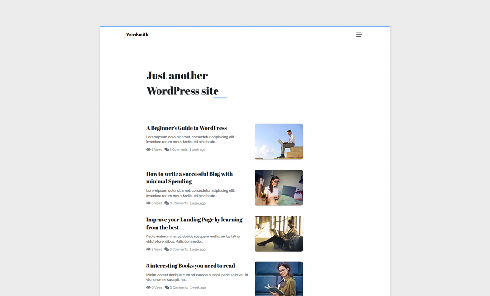Click the man sitting on floor thumbnail
Viewport: 490px width, 296px height.
click(279, 234)
